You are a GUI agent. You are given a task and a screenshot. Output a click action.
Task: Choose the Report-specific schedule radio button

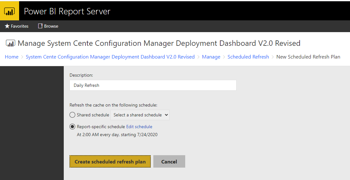pos(72,127)
